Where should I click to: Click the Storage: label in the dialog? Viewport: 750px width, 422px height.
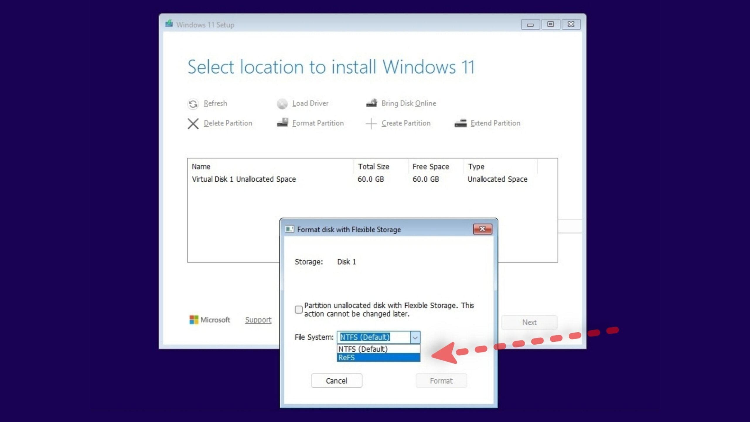(x=309, y=262)
